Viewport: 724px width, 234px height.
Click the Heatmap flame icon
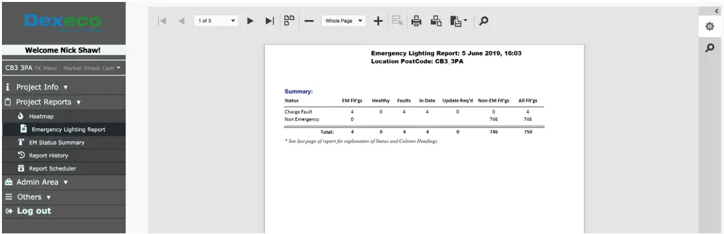[20, 116]
